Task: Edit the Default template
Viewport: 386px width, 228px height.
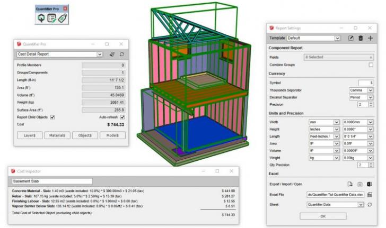Action: pos(351,38)
